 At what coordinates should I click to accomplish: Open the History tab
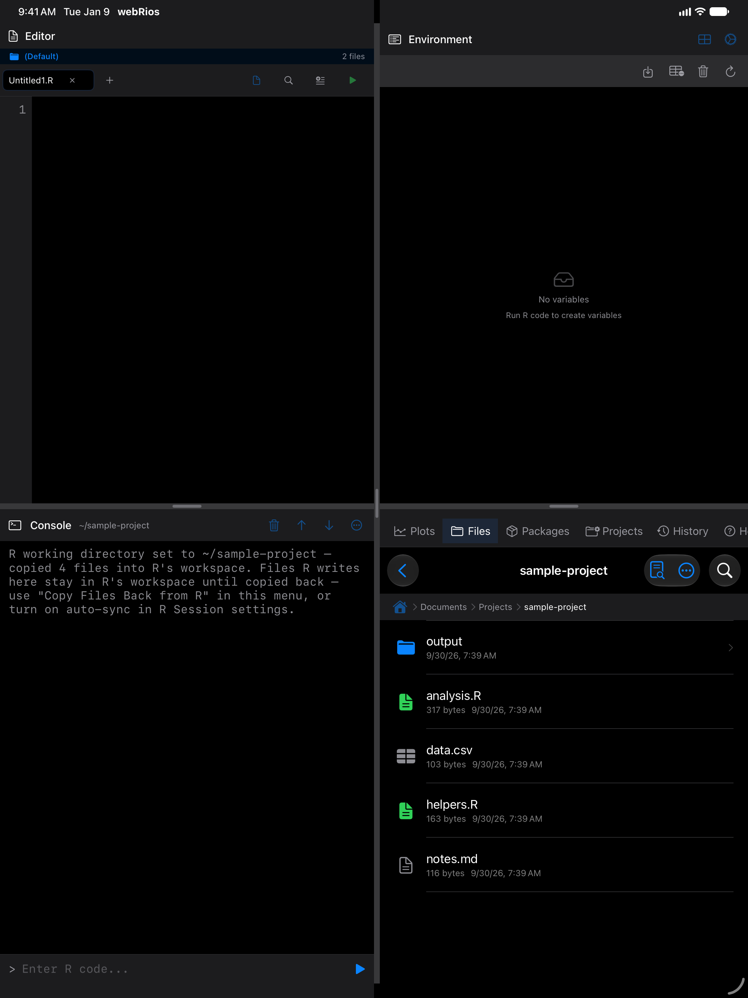(683, 531)
